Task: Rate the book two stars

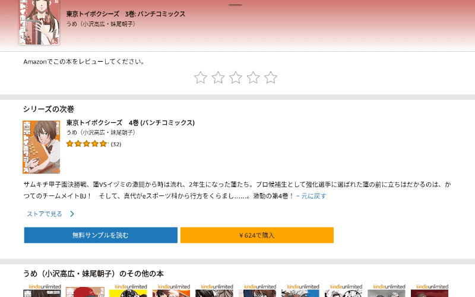Action: [218, 78]
